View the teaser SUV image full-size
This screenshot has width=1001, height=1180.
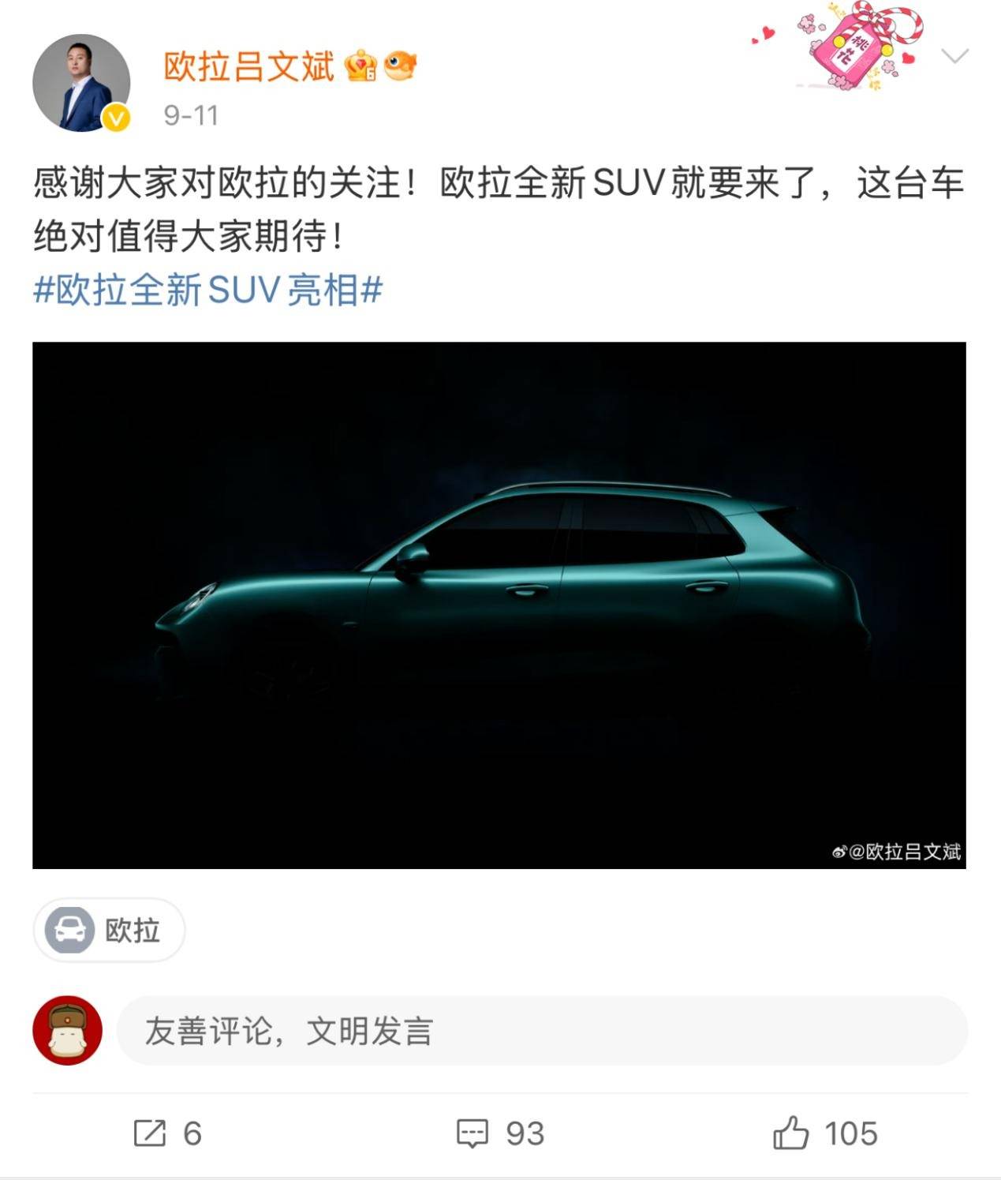(499, 605)
